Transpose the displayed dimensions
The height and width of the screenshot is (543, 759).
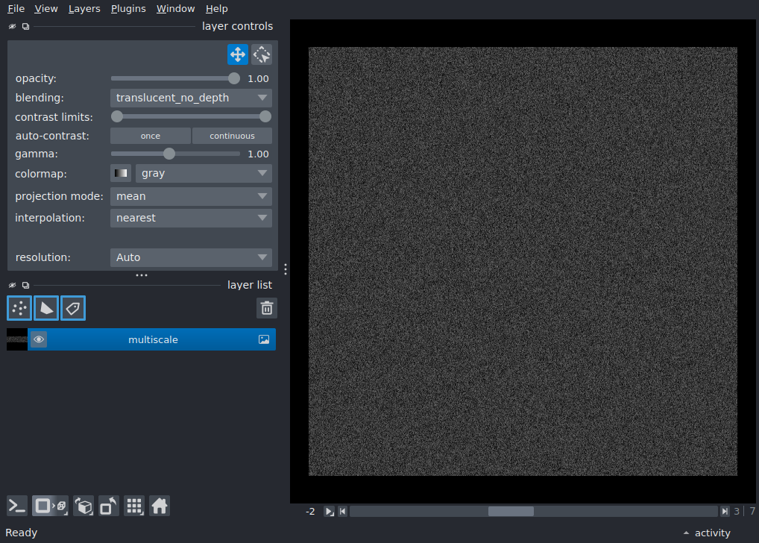[x=108, y=506]
